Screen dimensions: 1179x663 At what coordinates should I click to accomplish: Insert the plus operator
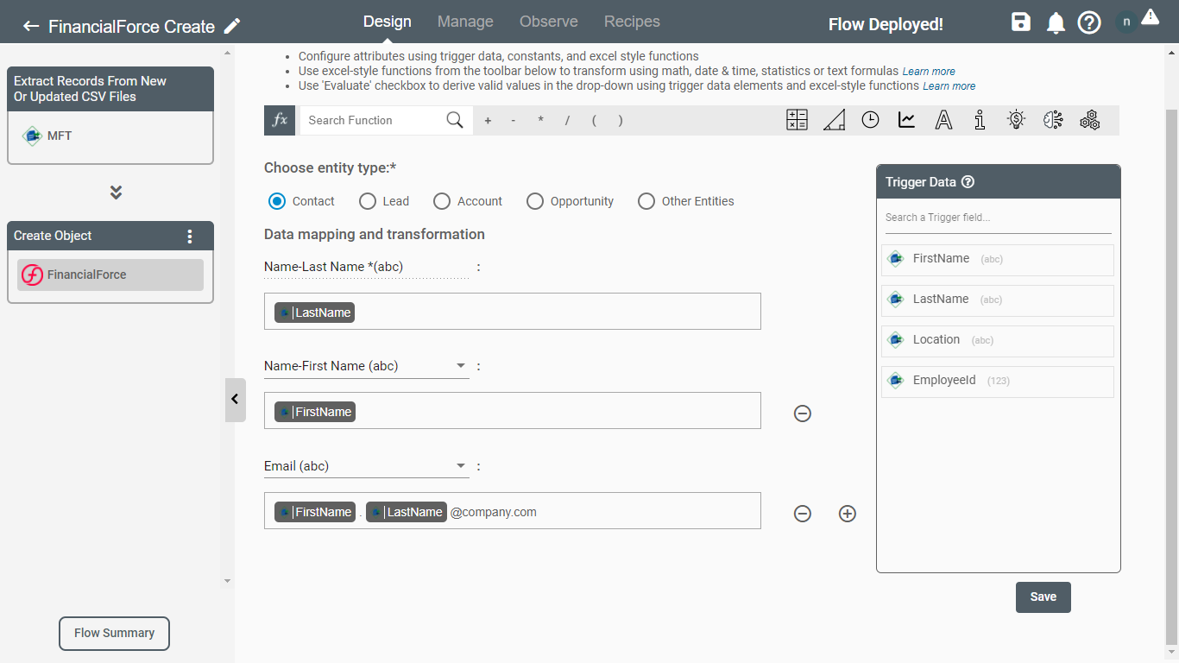point(488,121)
